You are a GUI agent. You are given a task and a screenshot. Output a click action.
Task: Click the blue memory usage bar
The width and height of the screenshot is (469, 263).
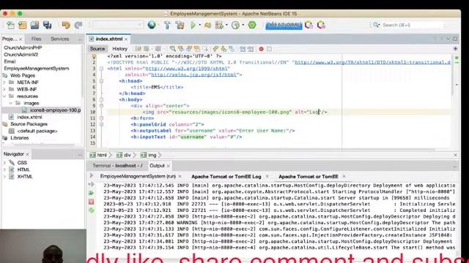284,25
